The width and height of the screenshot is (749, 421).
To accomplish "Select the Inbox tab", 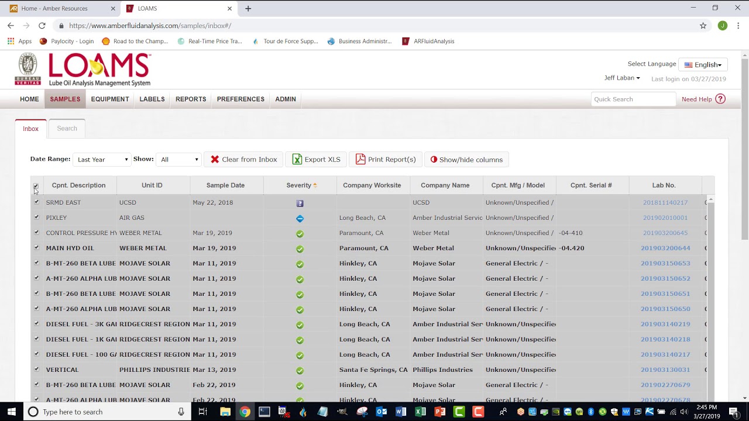I will click(31, 129).
